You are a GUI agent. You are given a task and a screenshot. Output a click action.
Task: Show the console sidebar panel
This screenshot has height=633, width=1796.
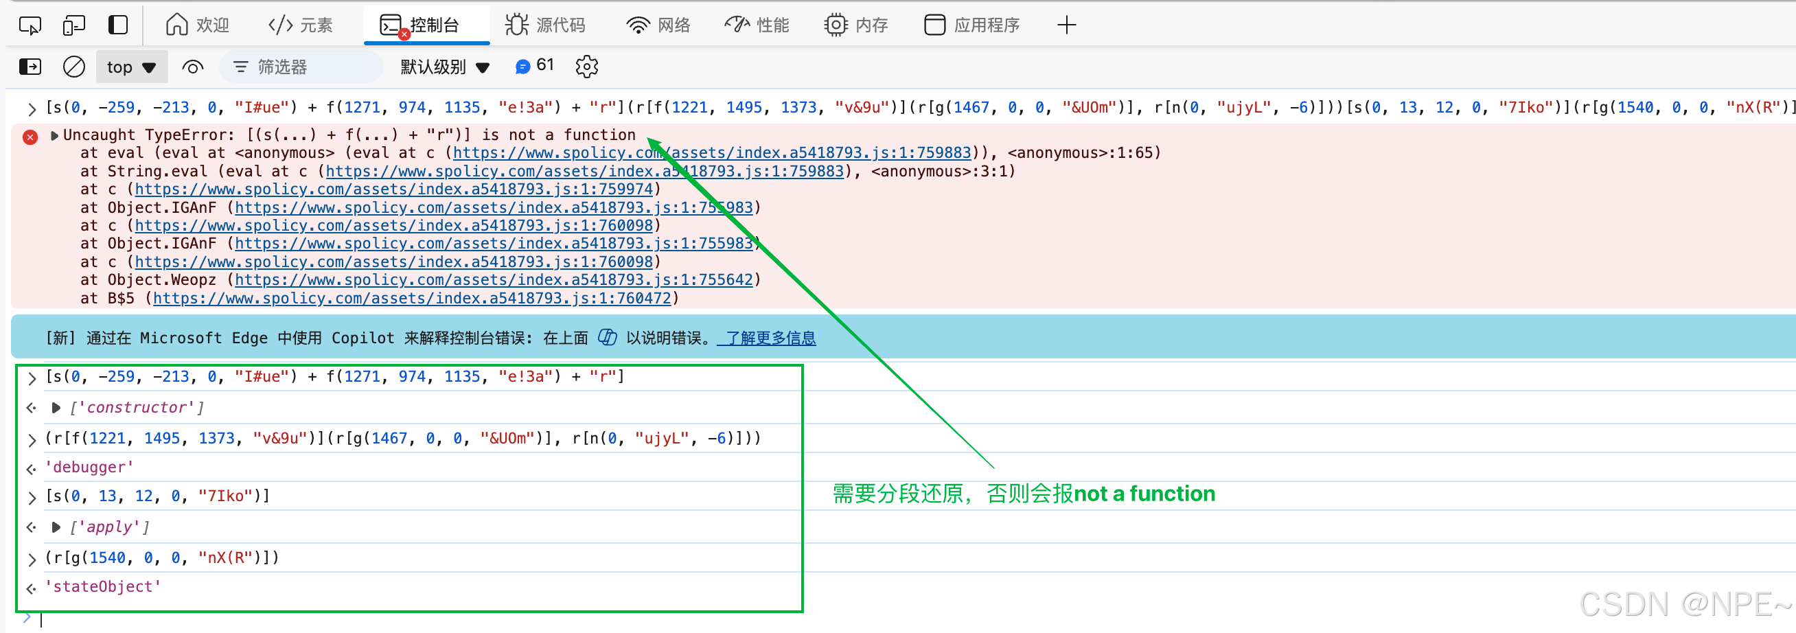30,67
